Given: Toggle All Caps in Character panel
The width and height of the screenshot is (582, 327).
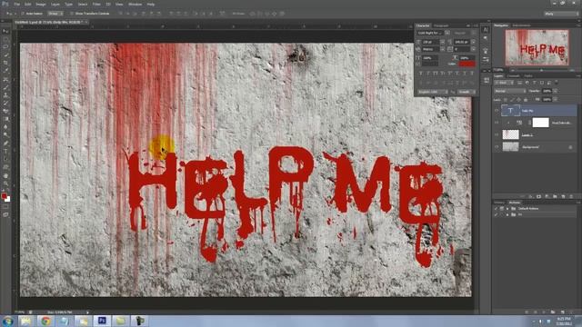Looking at the screenshot, I should pyautogui.click(x=435, y=74).
